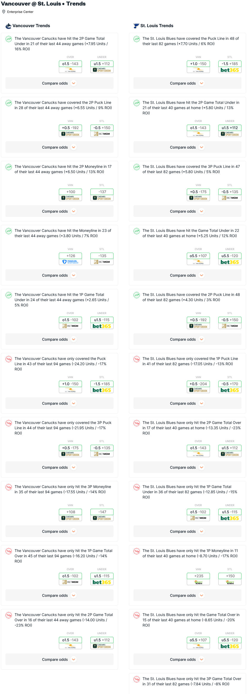Click the FanDuel Sportsbook +126 odds logo

70,262
